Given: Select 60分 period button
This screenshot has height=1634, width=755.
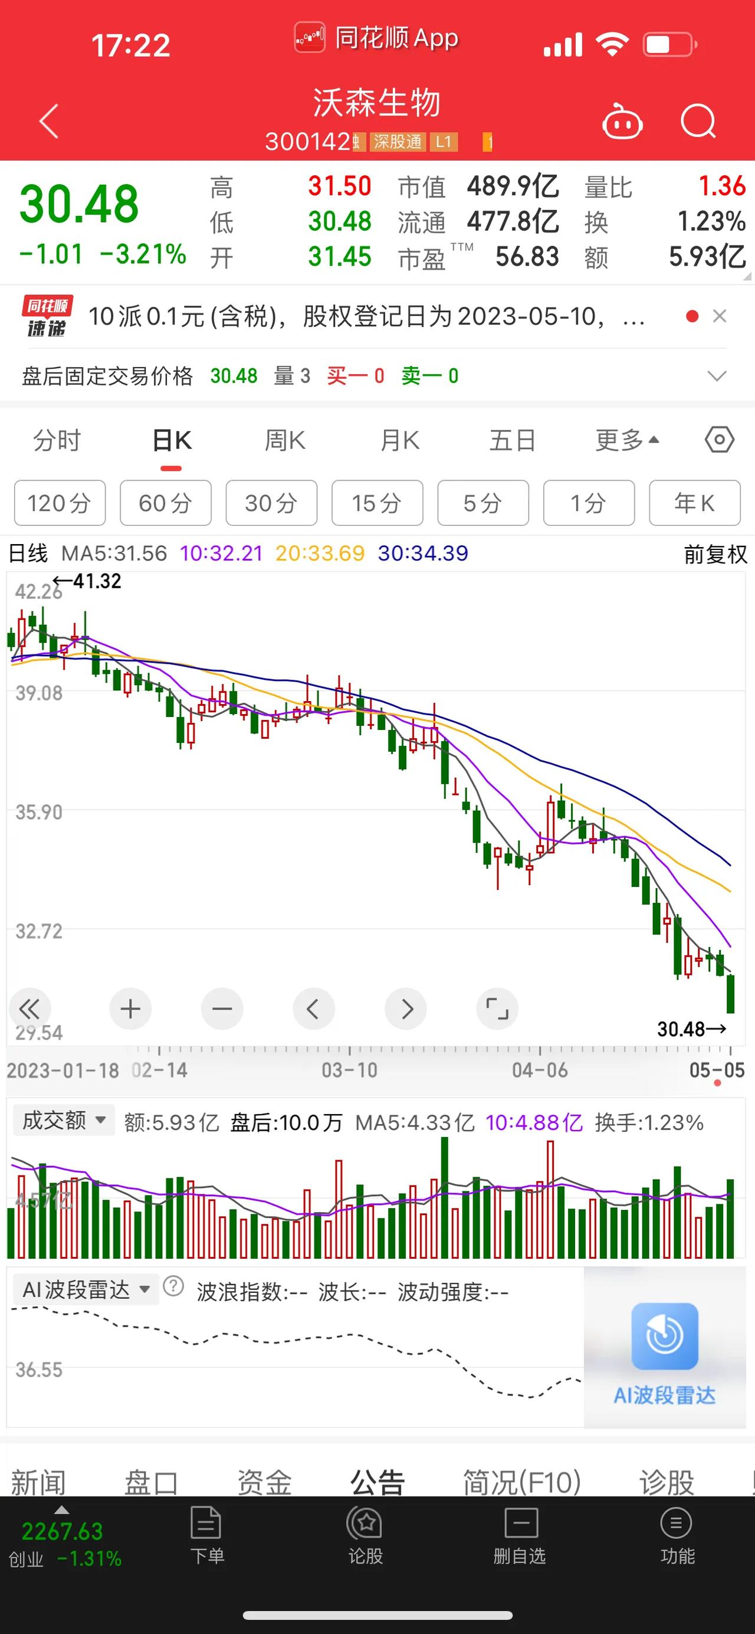Looking at the screenshot, I should [166, 503].
